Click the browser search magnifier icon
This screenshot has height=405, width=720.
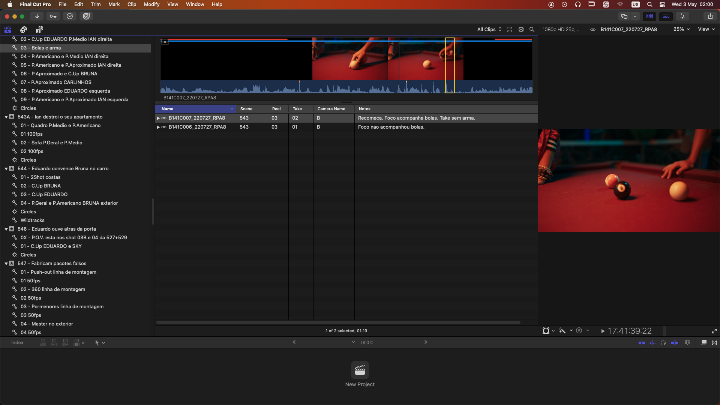(x=532, y=30)
